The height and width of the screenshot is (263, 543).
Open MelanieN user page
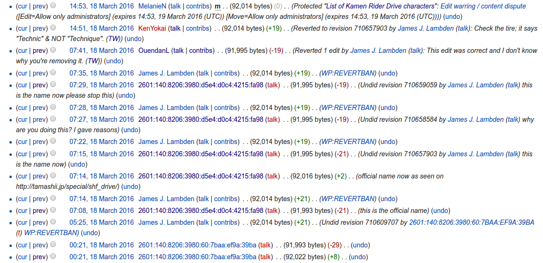point(152,6)
